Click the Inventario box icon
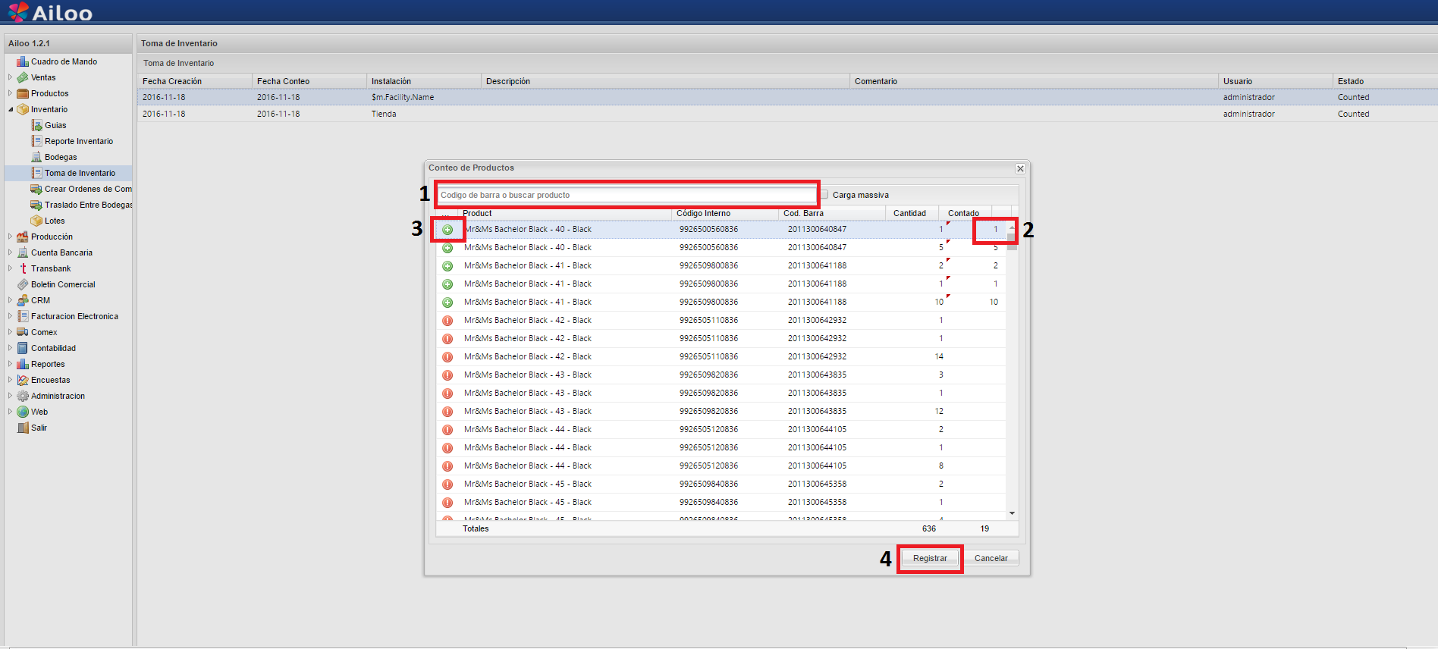1438x649 pixels. click(23, 109)
